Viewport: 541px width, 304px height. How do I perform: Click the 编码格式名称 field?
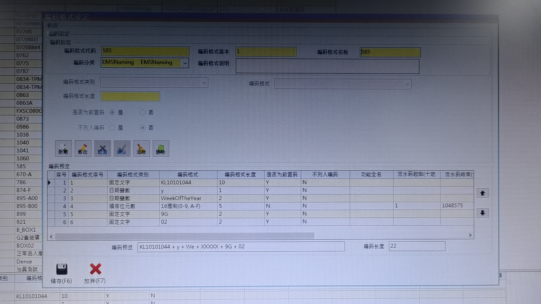pos(390,52)
